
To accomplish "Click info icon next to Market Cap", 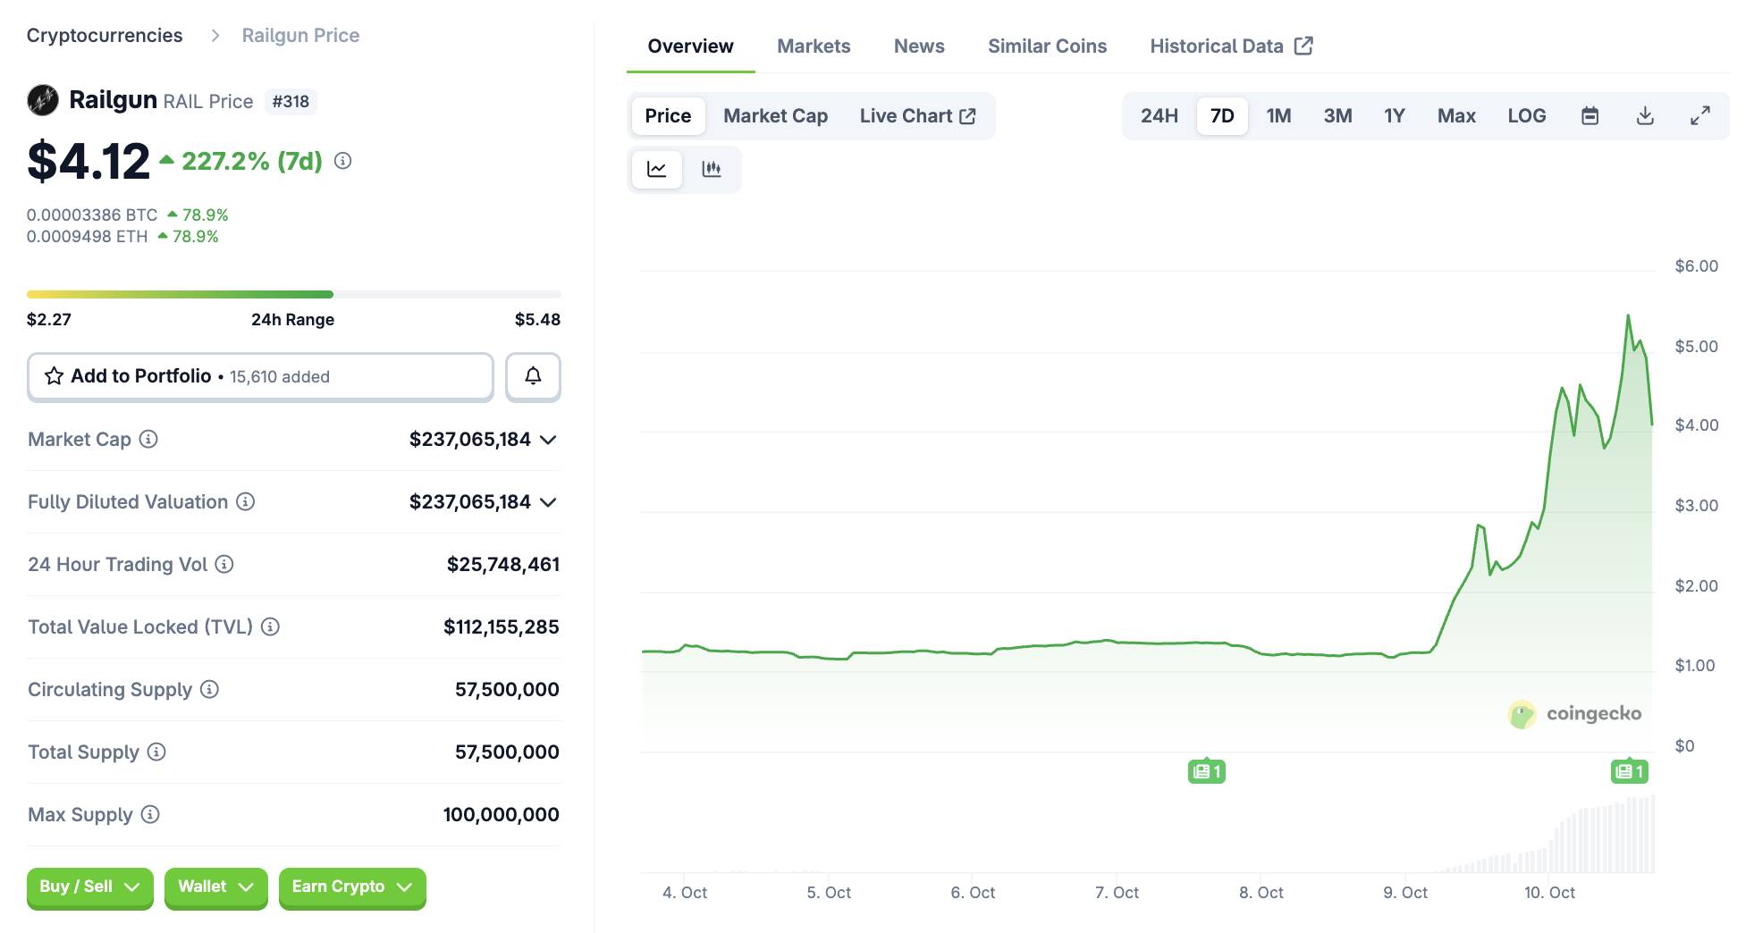I will [149, 439].
